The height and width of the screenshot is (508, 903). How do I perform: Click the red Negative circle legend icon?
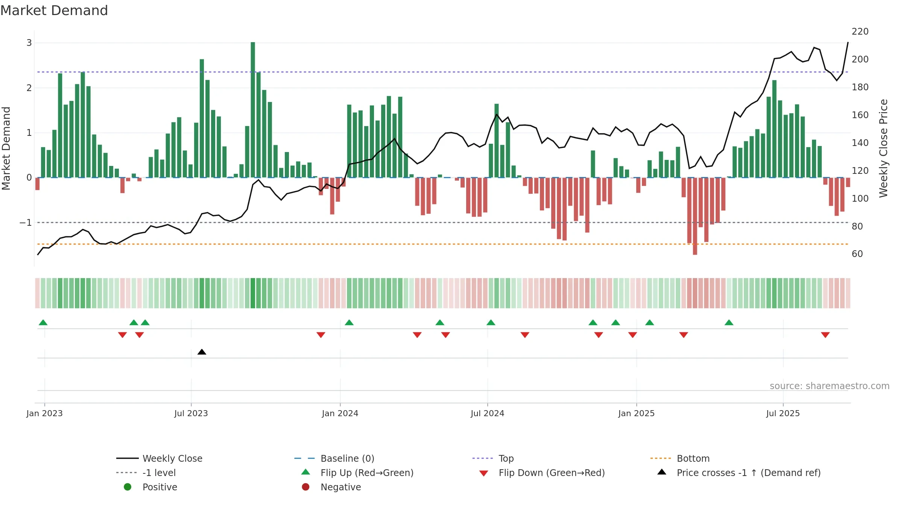306,487
